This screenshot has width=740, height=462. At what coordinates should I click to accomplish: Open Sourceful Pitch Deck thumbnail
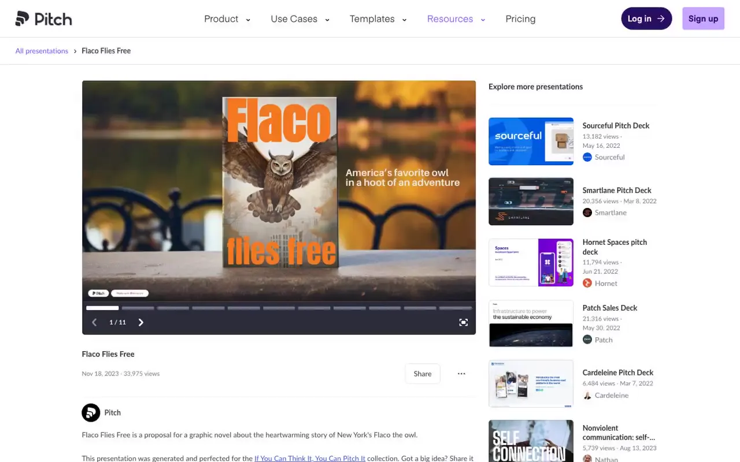click(x=531, y=141)
